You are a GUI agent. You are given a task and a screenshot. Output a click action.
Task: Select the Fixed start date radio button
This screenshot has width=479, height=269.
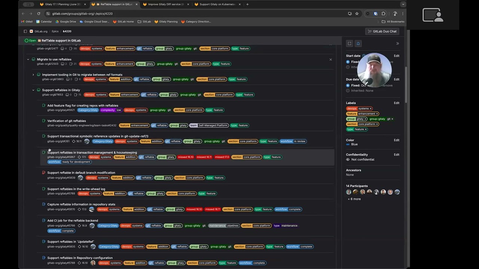tap(348, 62)
